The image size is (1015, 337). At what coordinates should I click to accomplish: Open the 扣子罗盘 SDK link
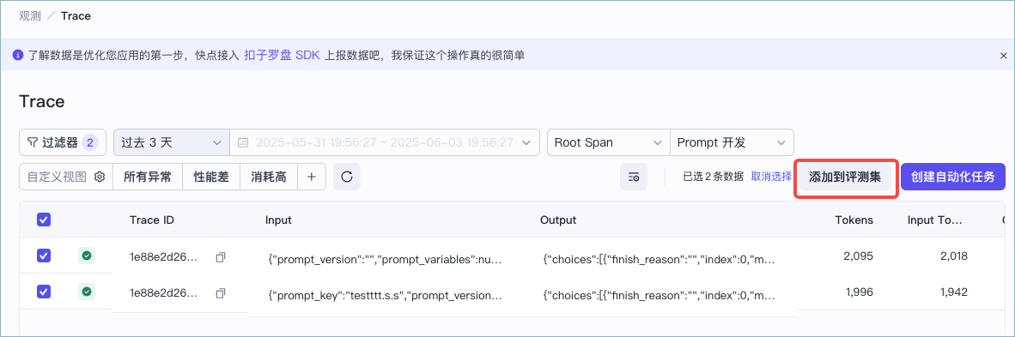(x=282, y=56)
